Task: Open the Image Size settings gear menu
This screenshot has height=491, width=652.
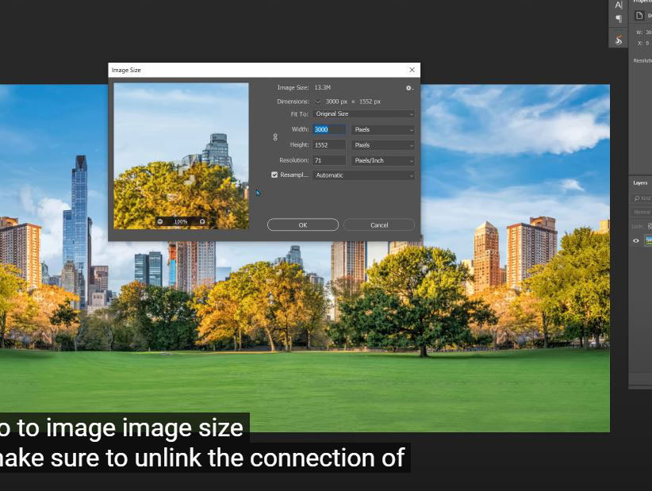Action: coord(409,88)
